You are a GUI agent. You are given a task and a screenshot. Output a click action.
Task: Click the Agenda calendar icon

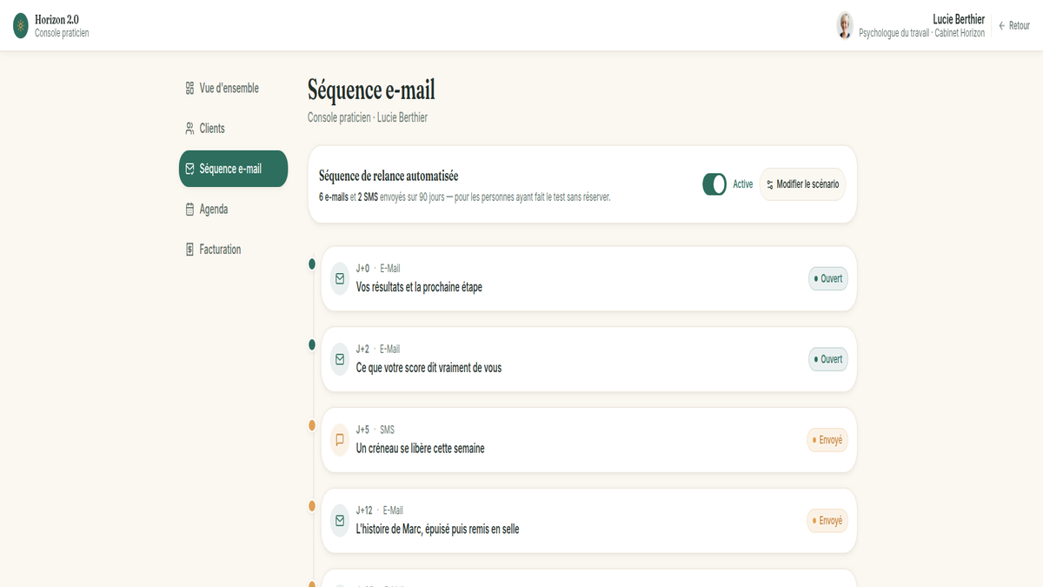pos(189,209)
